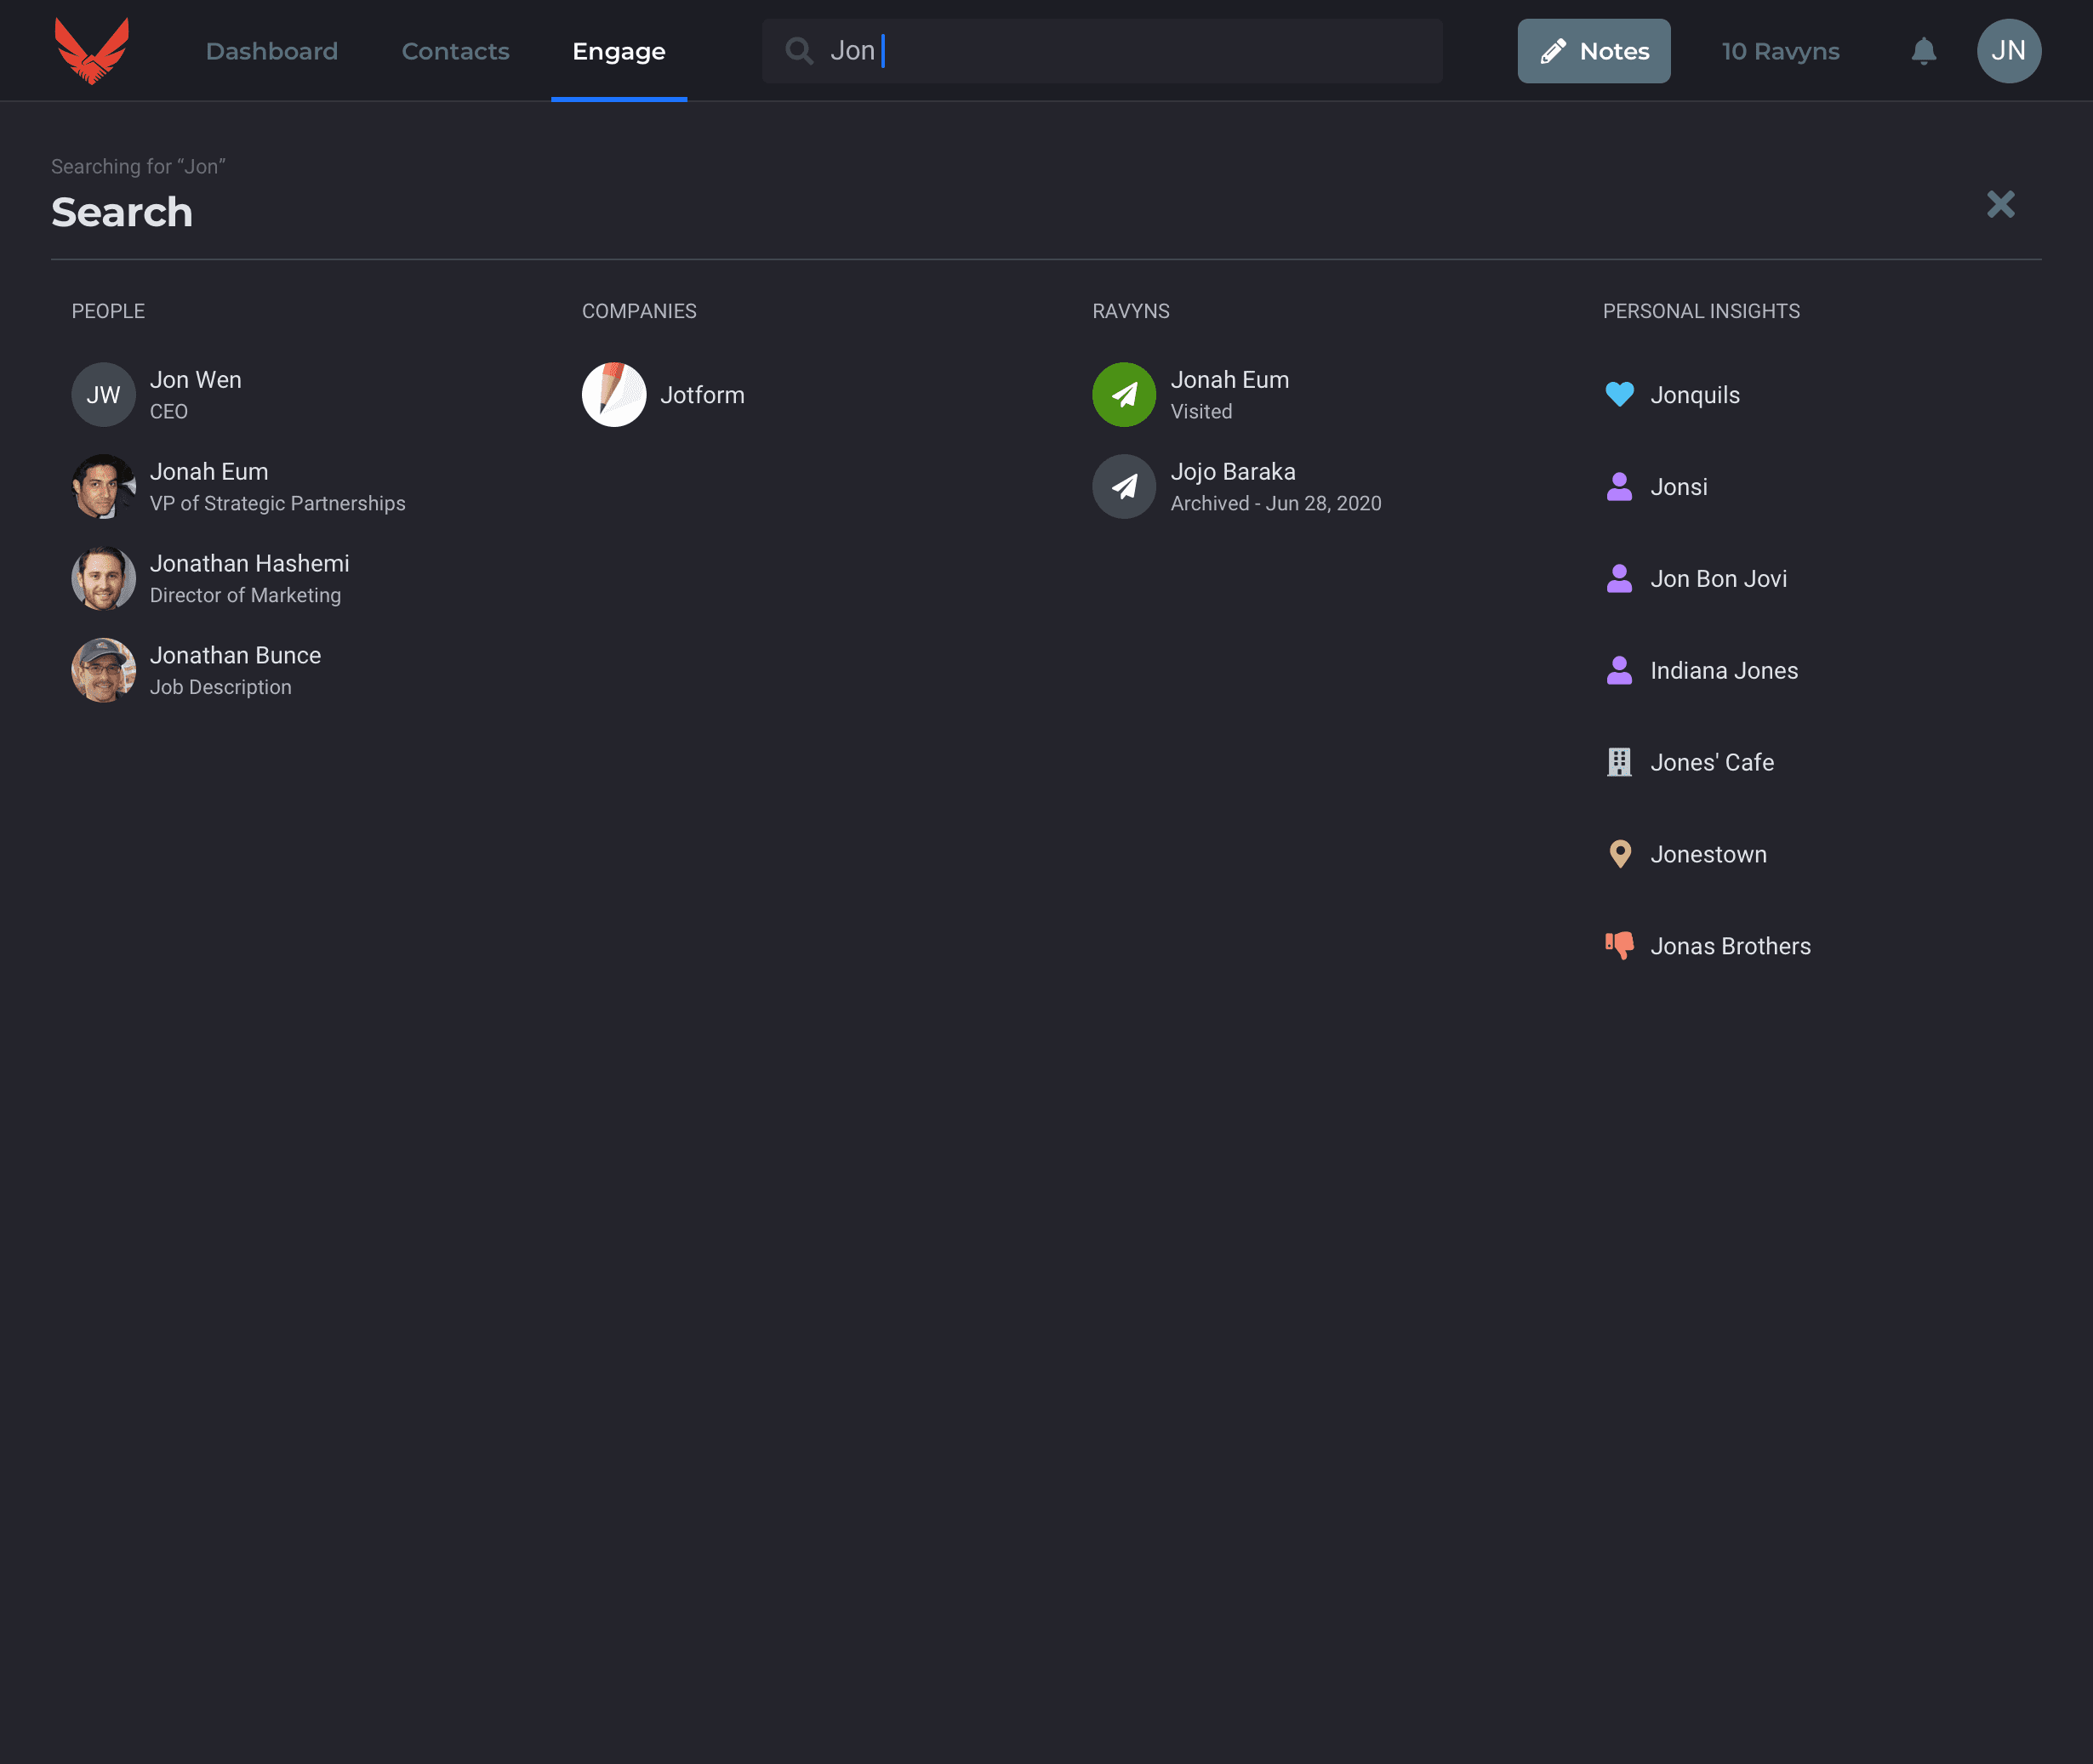Click the green Jonah Eum Ravyn icon
This screenshot has height=1764, width=2093.
pyautogui.click(x=1124, y=395)
